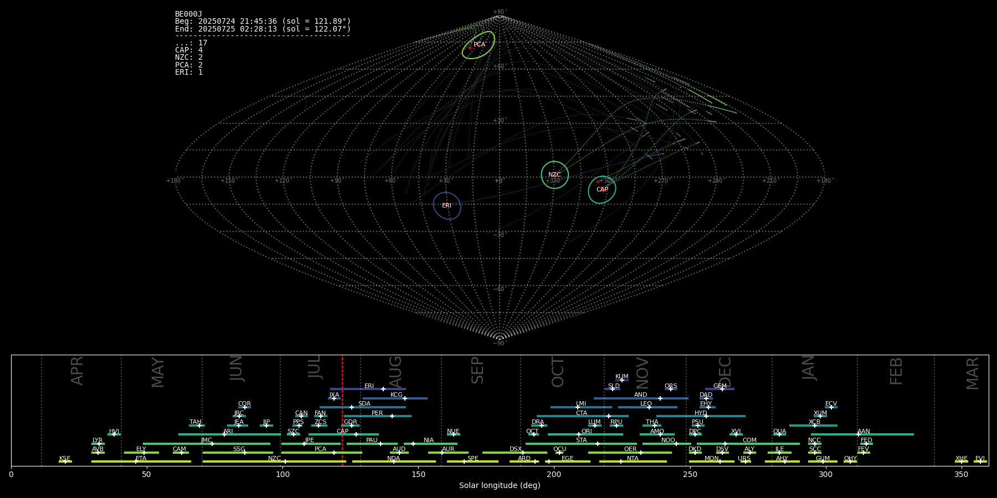Select the Beg: 20250724 21:45:36 line
Screen dimensions: 997x498
point(263,22)
